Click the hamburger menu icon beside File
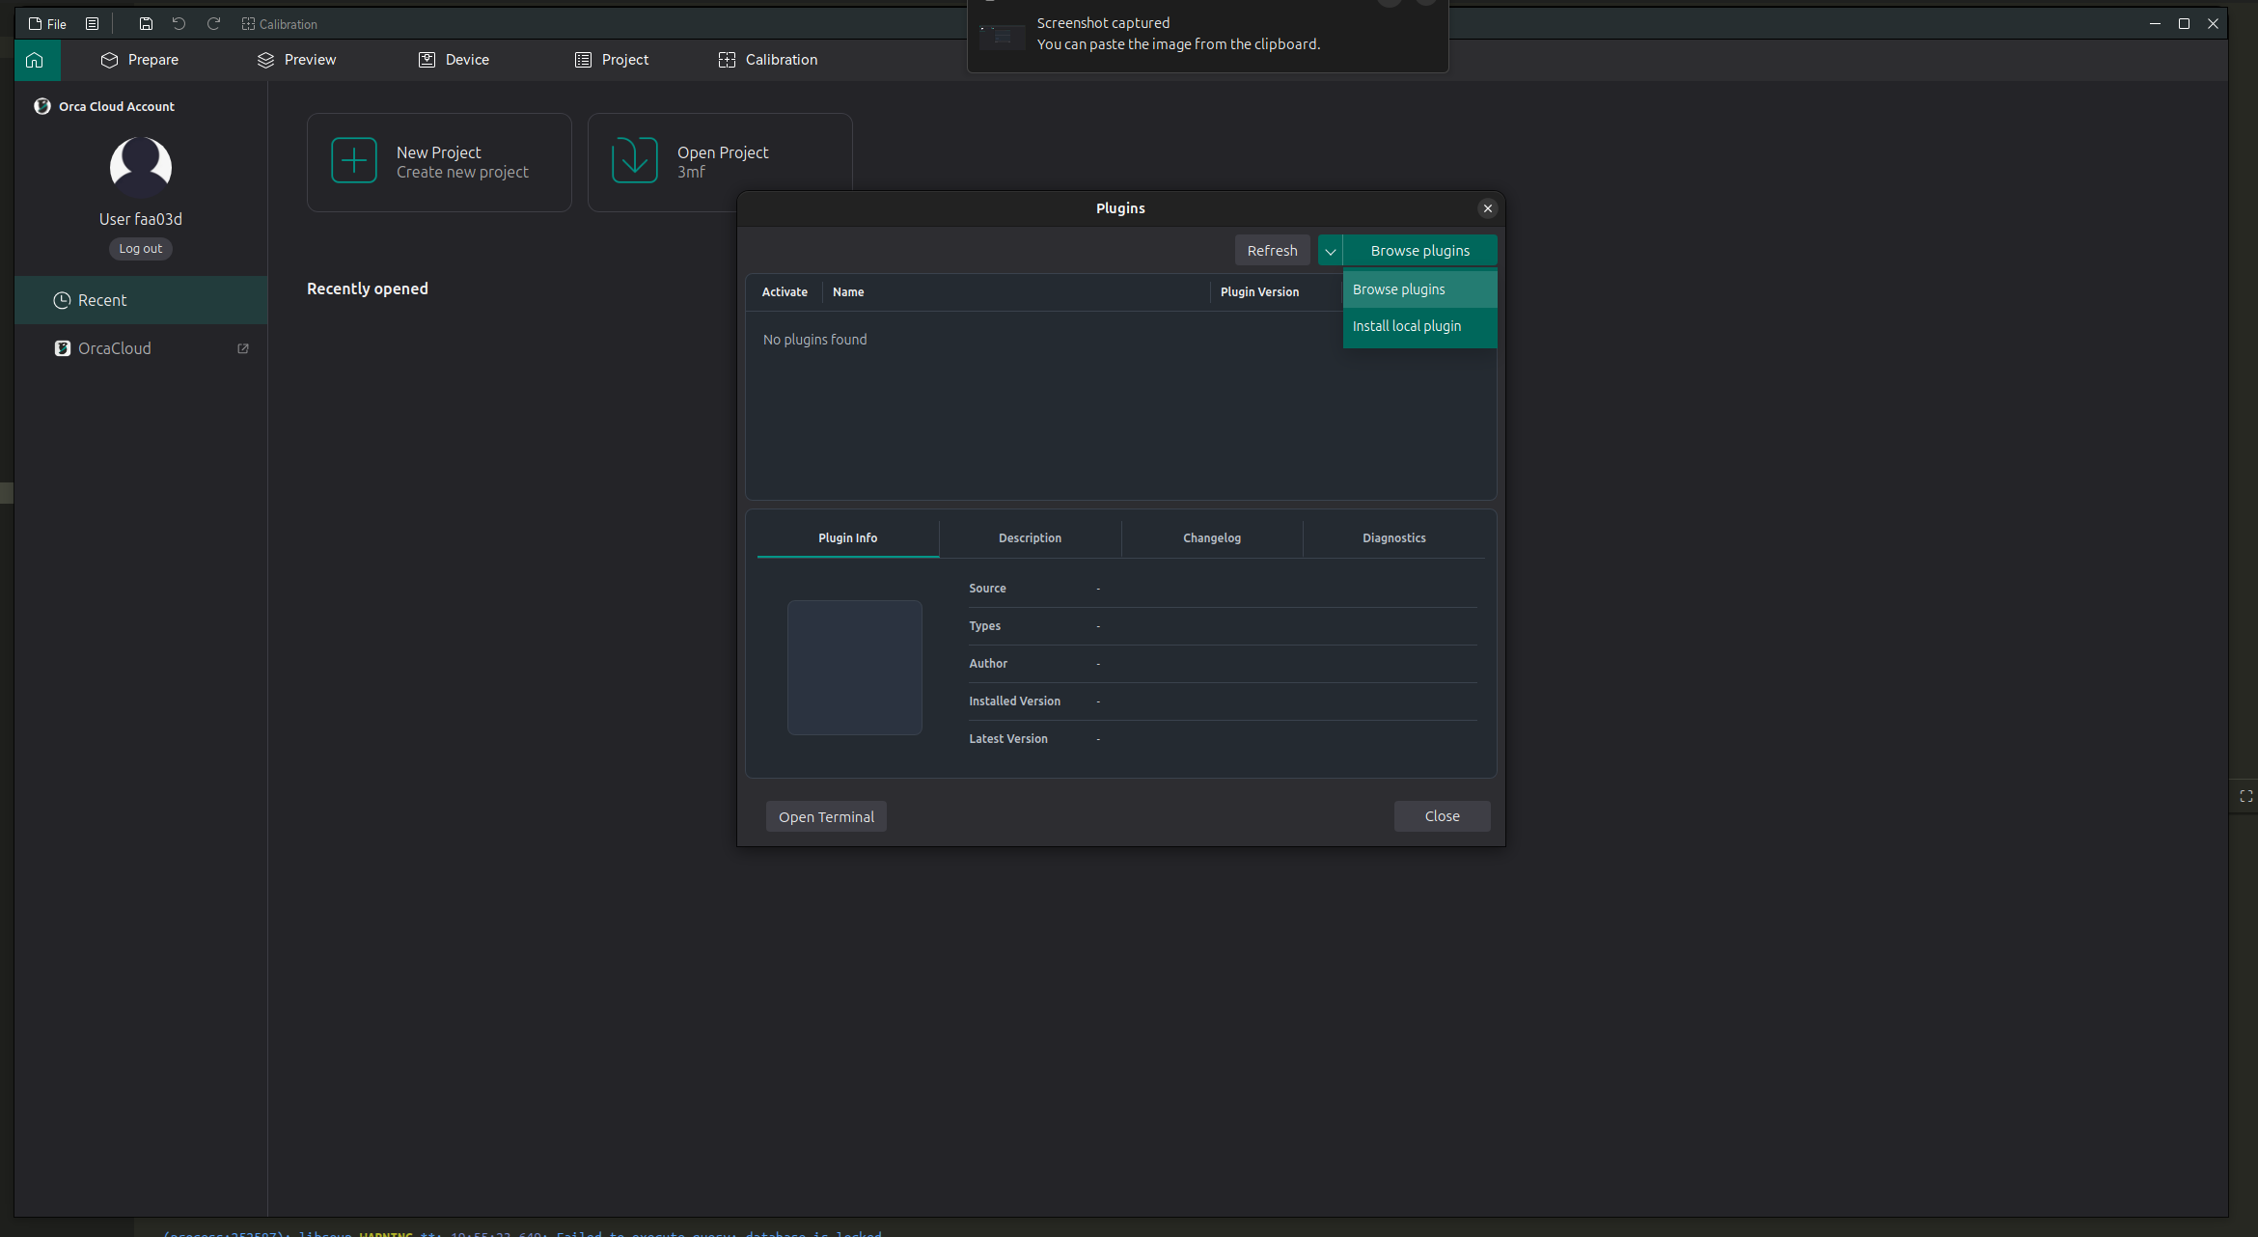 pos(92,24)
